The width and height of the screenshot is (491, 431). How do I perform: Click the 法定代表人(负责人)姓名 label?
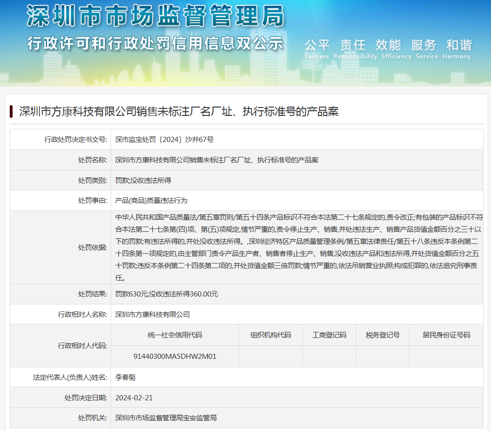click(70, 377)
